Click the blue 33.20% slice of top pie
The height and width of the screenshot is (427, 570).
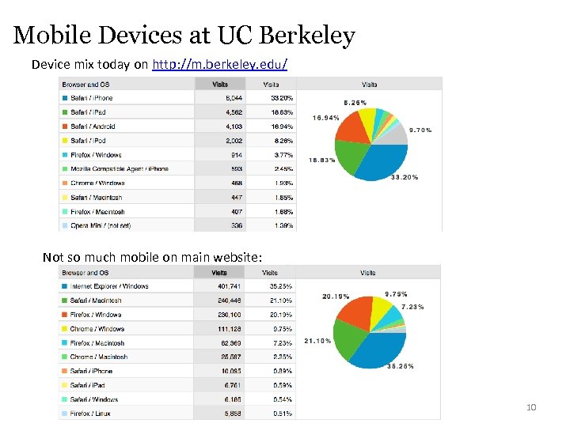coord(382,161)
